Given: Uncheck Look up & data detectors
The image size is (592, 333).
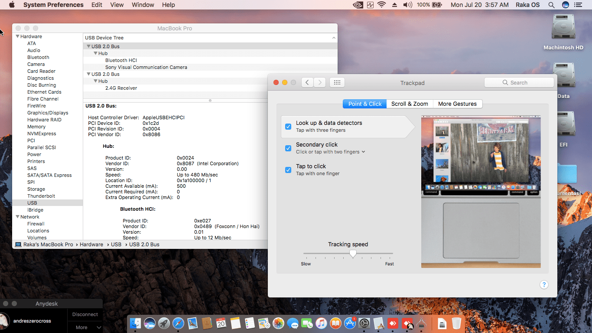Looking at the screenshot, I should click(x=288, y=127).
